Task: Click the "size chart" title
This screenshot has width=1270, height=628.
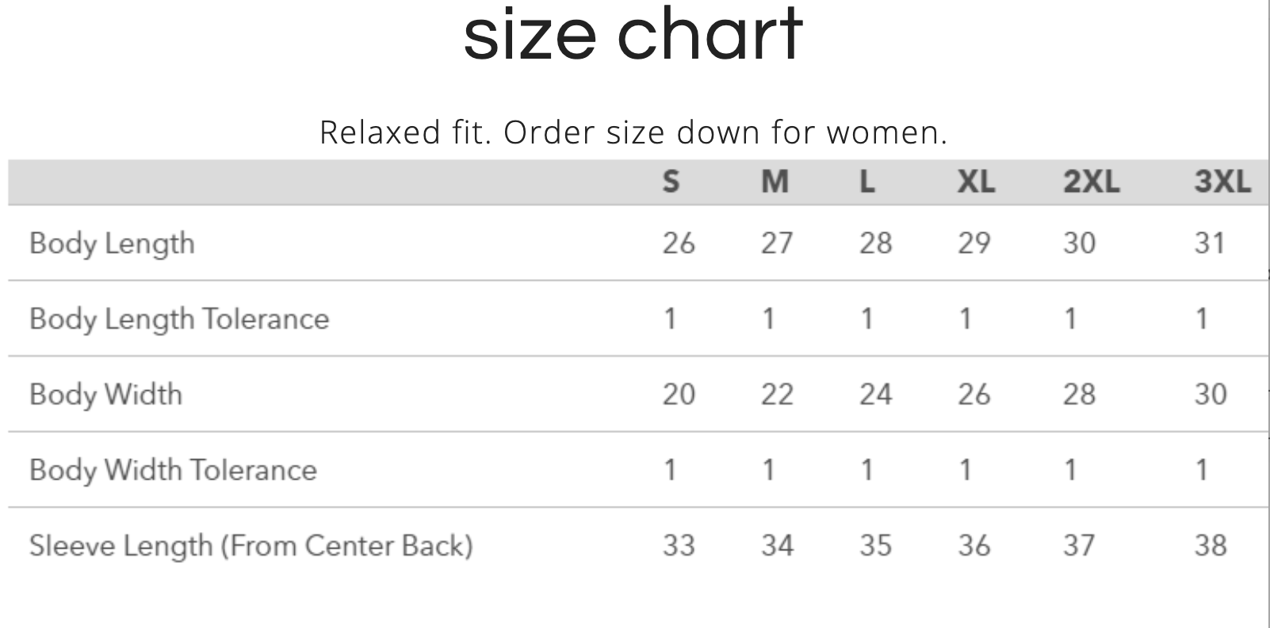Action: coord(633,35)
